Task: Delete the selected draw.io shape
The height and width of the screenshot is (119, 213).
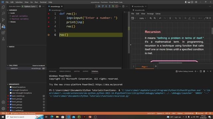Action: click(x=170, y=18)
